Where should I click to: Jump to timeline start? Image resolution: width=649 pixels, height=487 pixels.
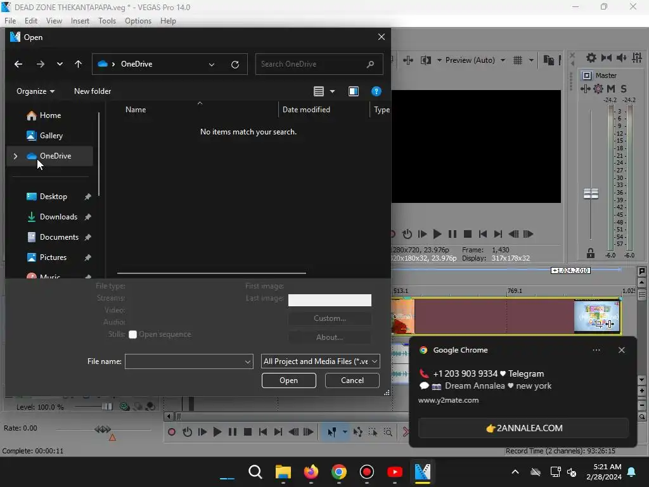point(263,432)
